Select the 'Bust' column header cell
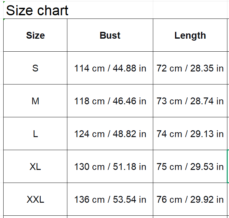The height and width of the screenshot is (218, 229). [x=110, y=35]
